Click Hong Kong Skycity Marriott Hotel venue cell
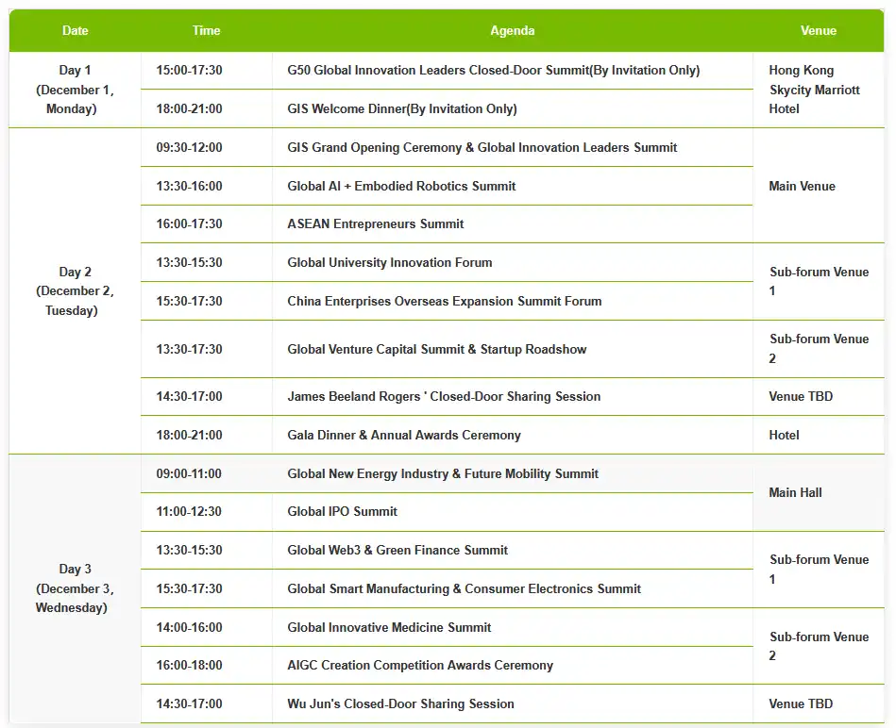Image resolution: width=896 pixels, height=728 pixels. coord(814,90)
